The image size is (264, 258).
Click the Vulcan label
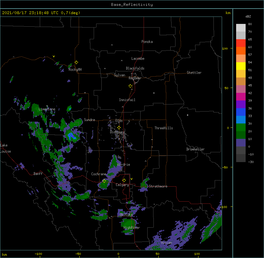pyautogui.click(x=166, y=243)
